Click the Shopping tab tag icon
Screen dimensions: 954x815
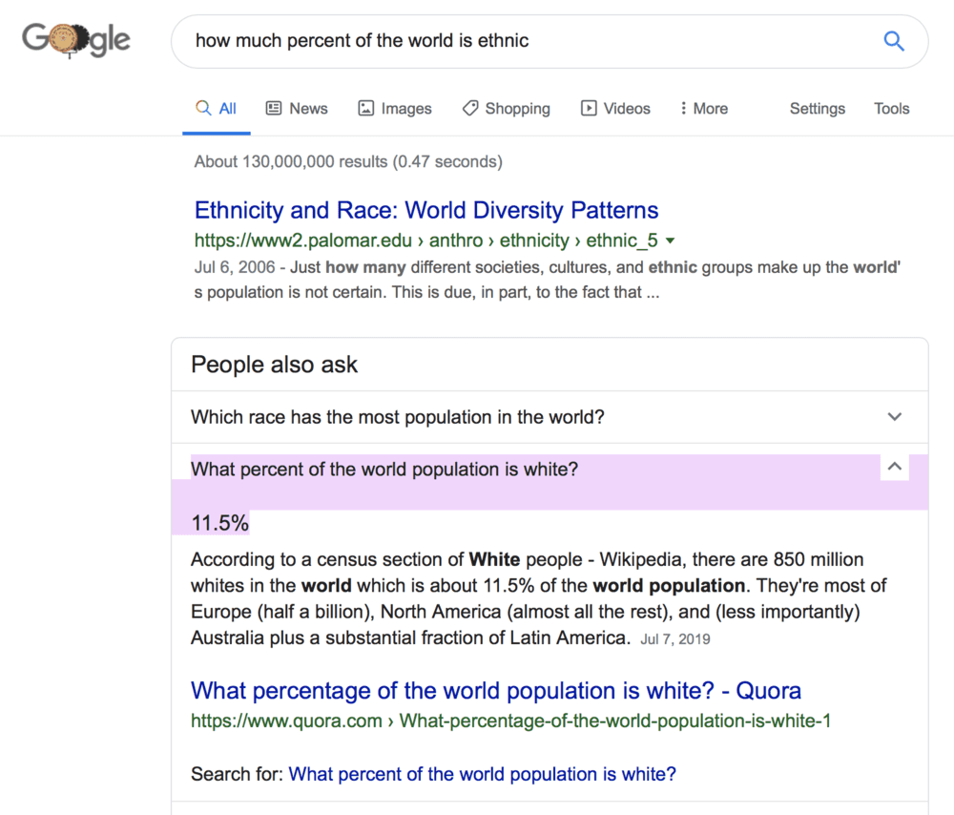(x=470, y=109)
